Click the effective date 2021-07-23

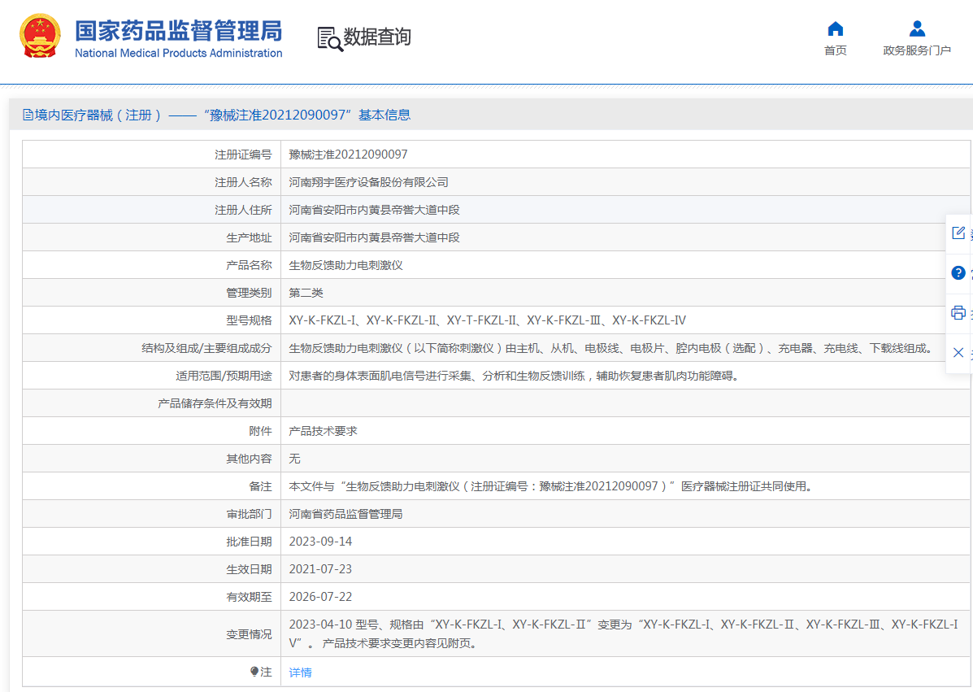(320, 569)
